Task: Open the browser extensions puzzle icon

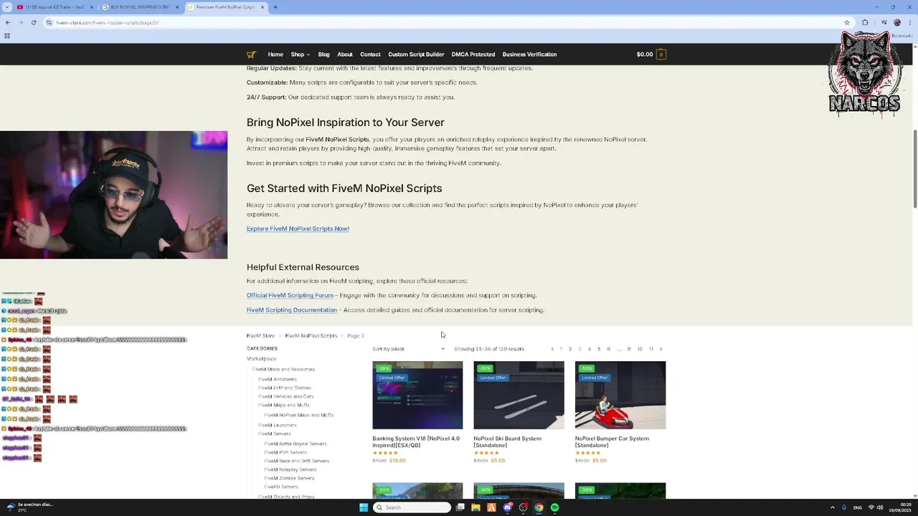Action: click(x=865, y=22)
